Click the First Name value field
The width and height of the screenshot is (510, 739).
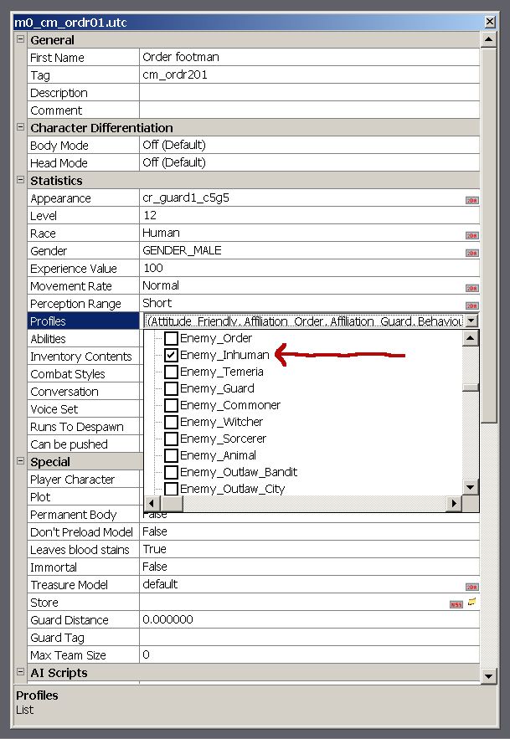click(308, 58)
